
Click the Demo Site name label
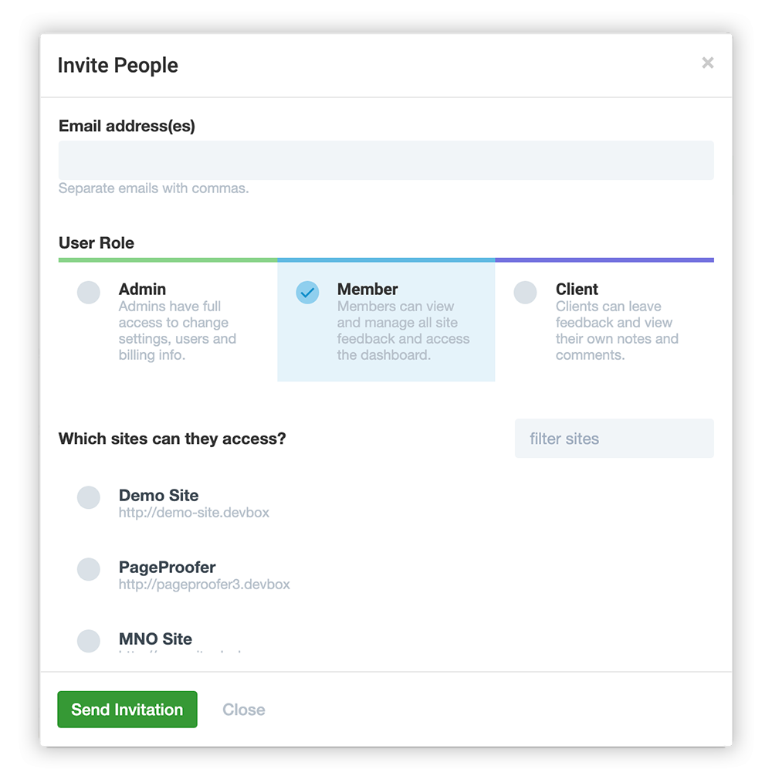[x=158, y=496]
